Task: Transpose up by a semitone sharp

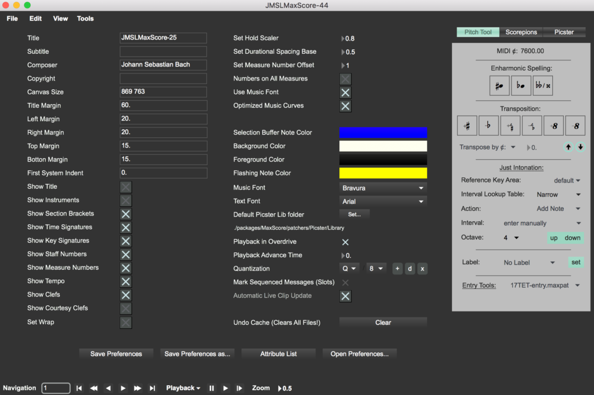Action: point(467,125)
